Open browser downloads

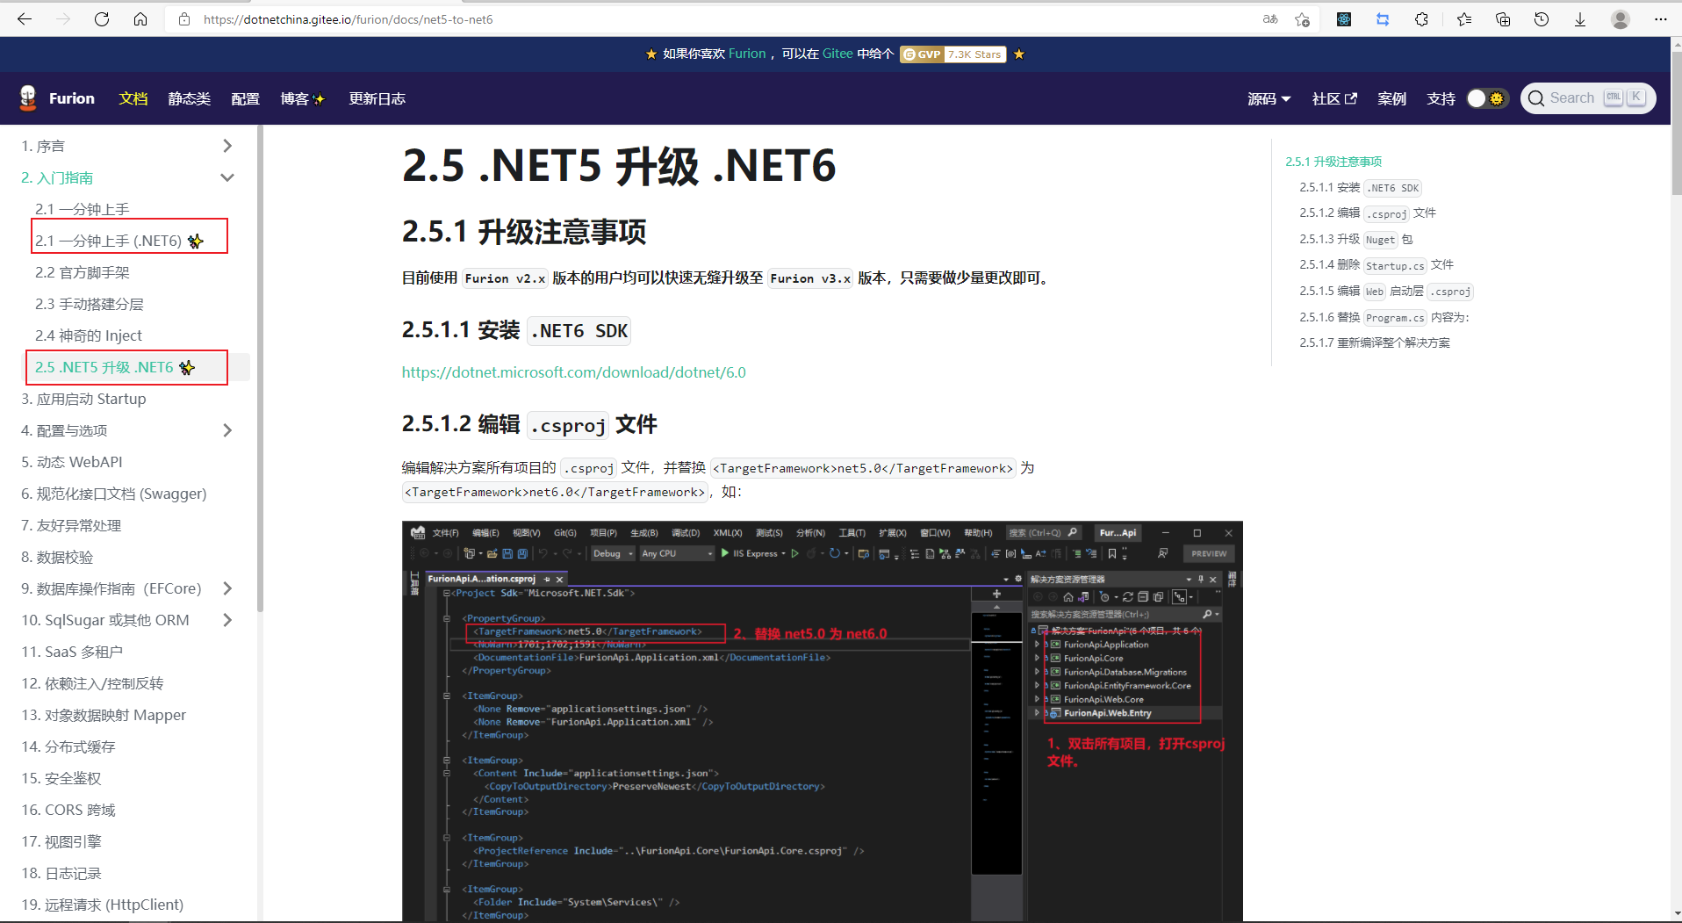point(1580,19)
